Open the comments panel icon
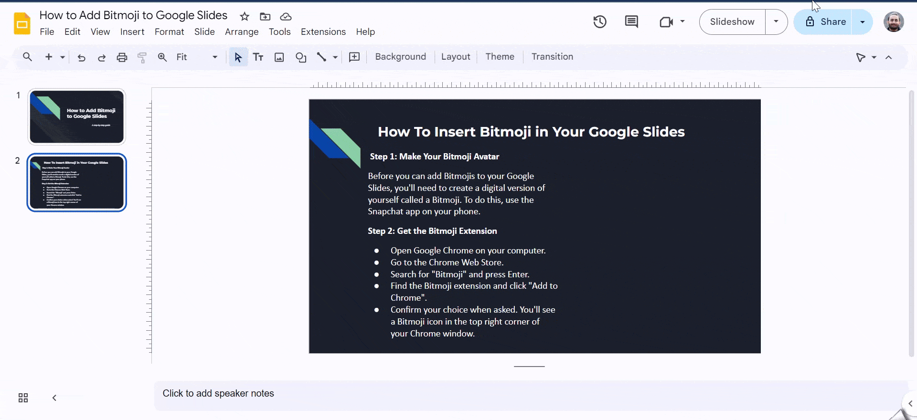 tap(631, 22)
